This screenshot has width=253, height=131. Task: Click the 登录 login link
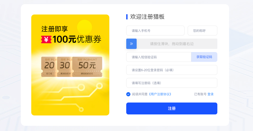click(211, 94)
